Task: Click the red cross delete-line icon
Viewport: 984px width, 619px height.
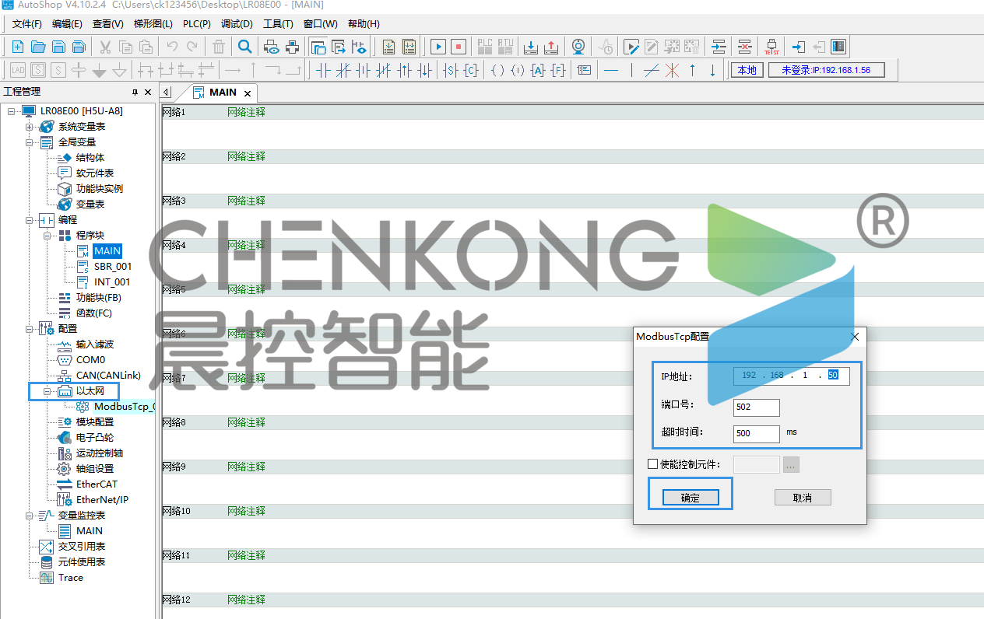Action: coord(672,71)
